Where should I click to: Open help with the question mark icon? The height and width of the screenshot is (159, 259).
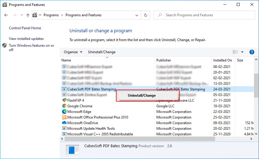pyautogui.click(x=252, y=52)
